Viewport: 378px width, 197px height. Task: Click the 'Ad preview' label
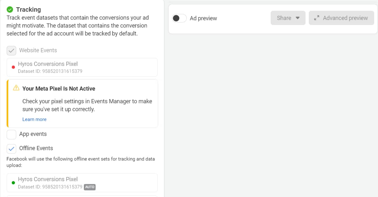point(203,18)
